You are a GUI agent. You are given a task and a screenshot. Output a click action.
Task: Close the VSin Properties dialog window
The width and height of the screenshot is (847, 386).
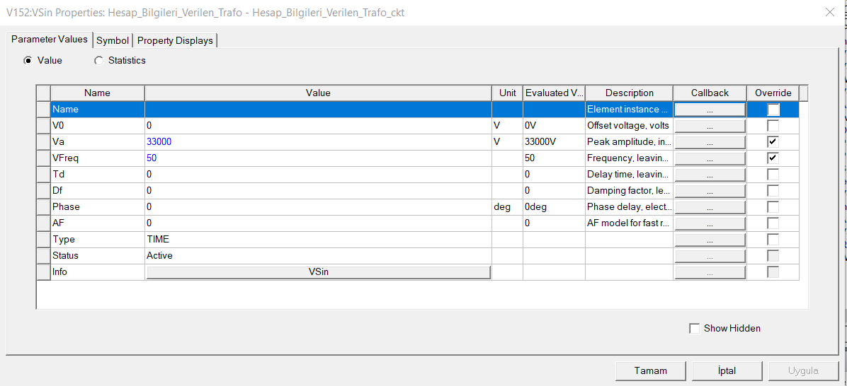coord(829,12)
